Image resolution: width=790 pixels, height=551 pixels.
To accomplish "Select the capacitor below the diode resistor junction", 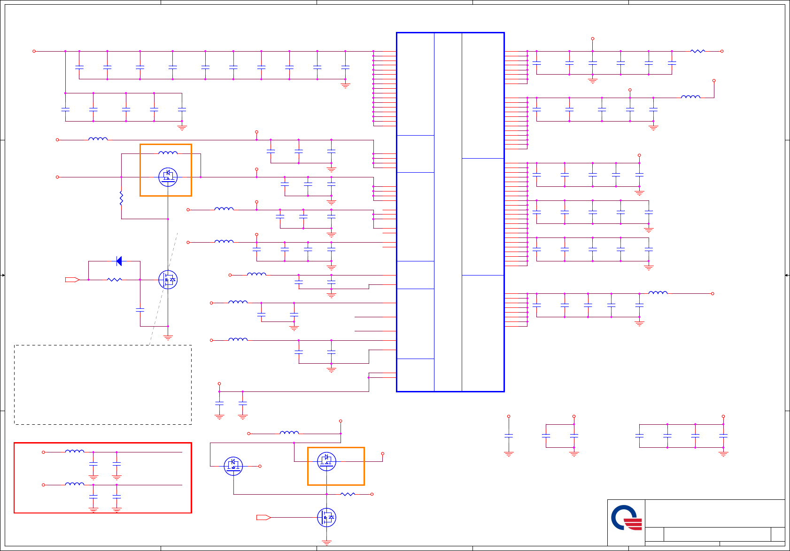I will coord(140,310).
